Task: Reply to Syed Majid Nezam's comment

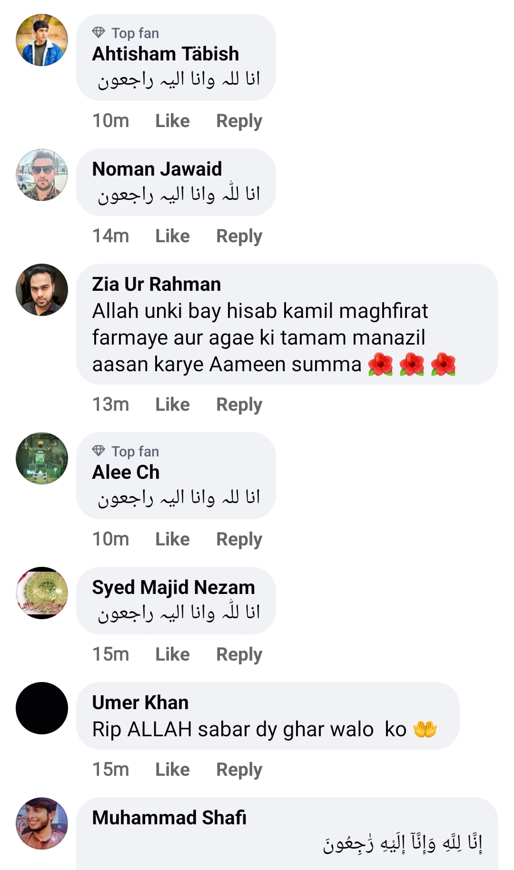Action: [x=239, y=654]
